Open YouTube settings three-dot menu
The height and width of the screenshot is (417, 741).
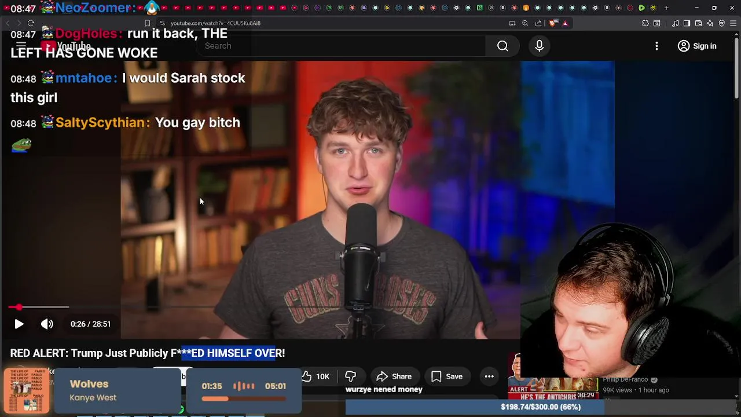click(656, 46)
